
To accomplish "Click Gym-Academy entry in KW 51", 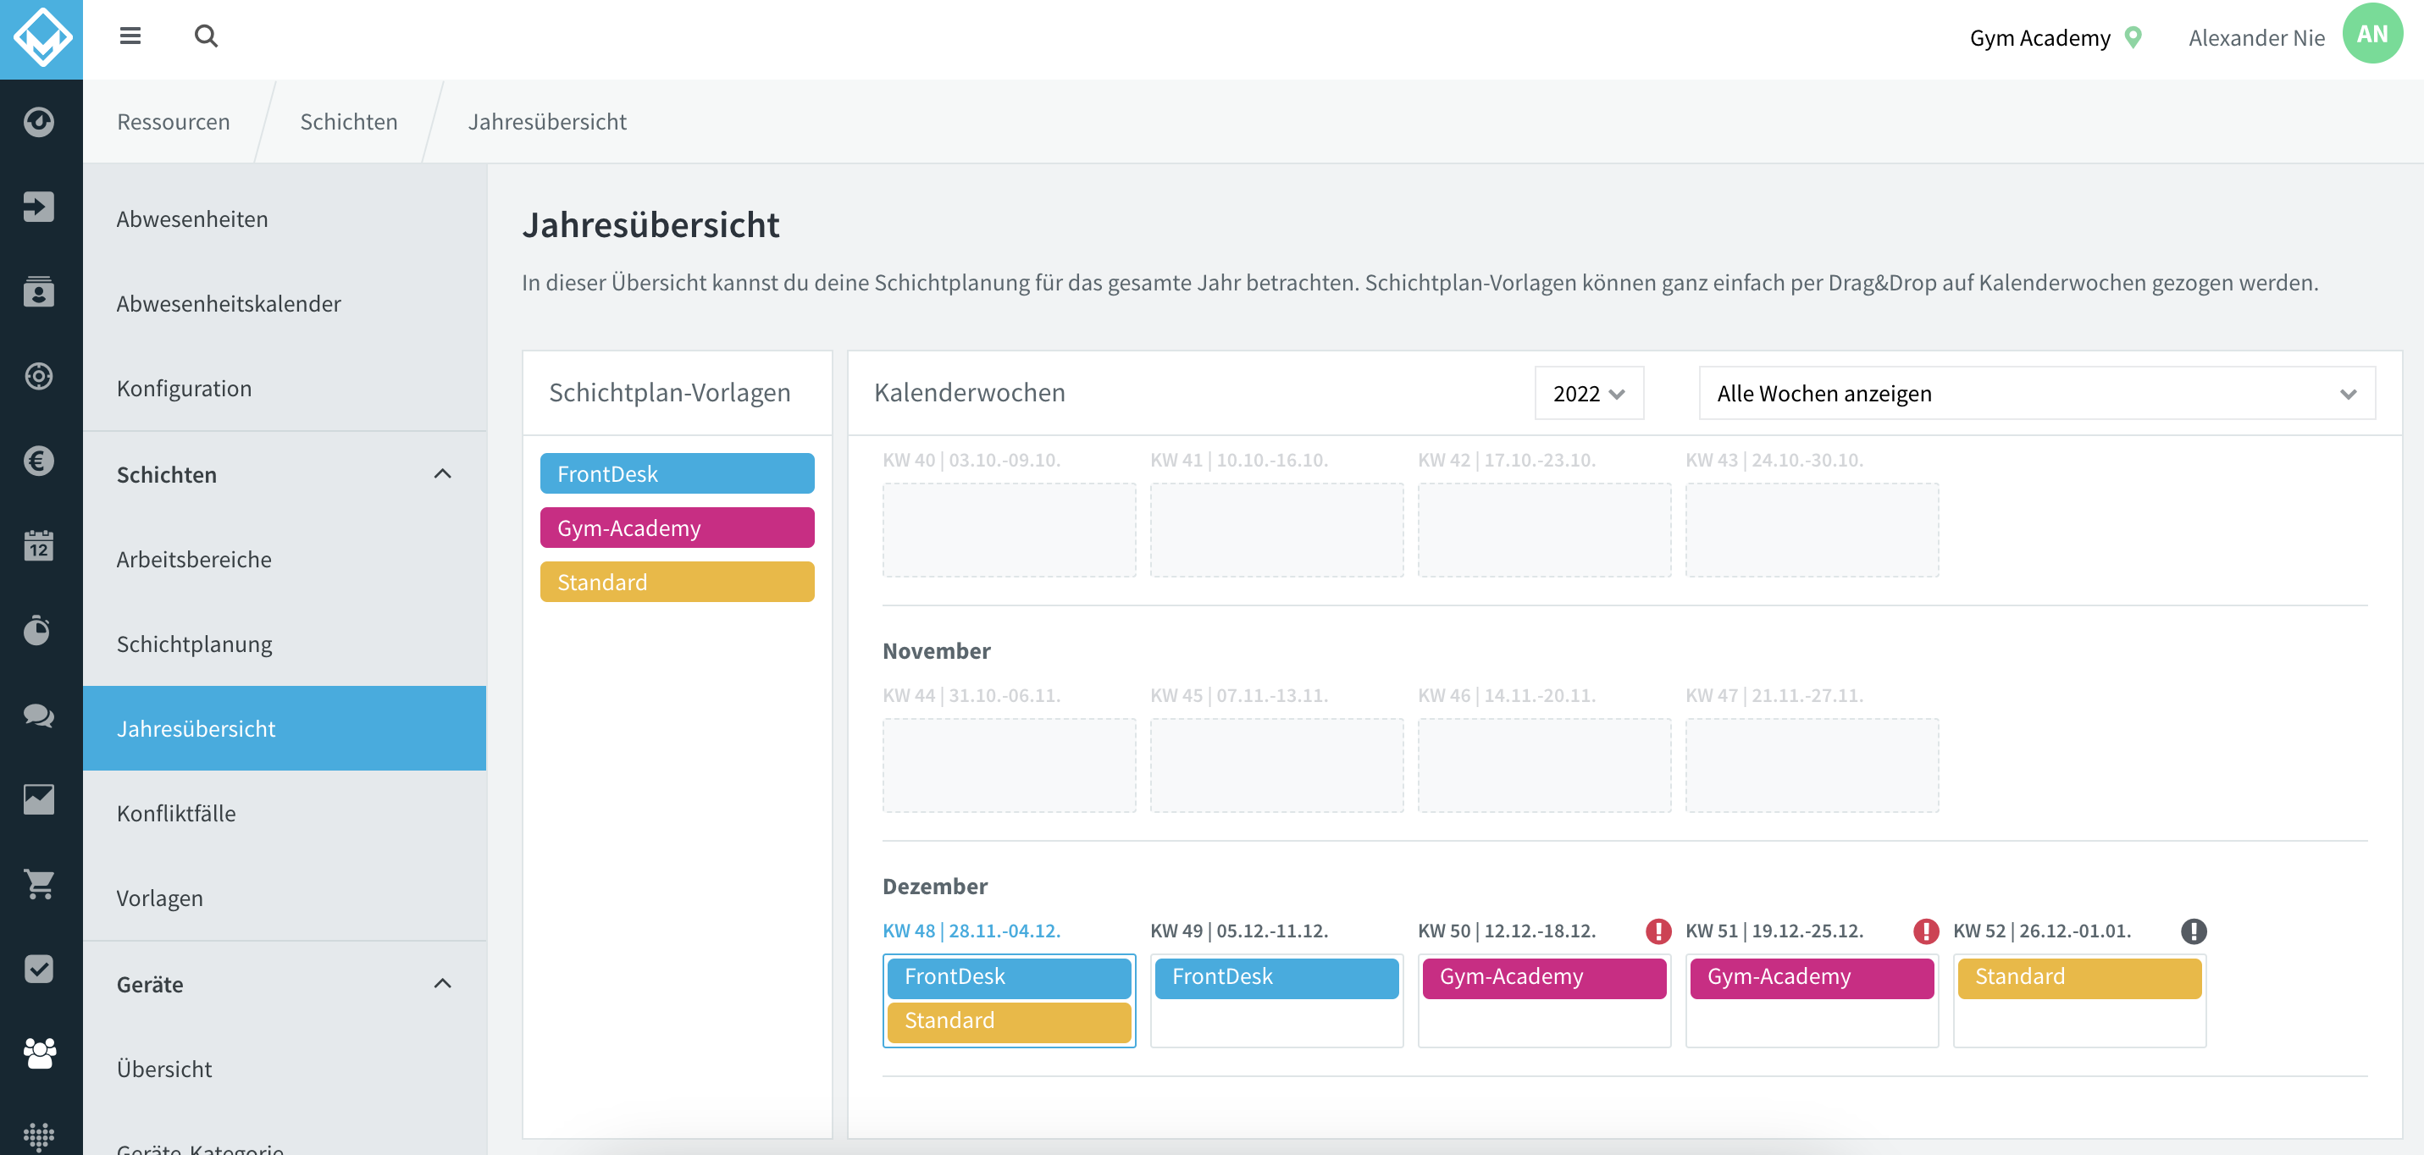I will click(x=1812, y=977).
